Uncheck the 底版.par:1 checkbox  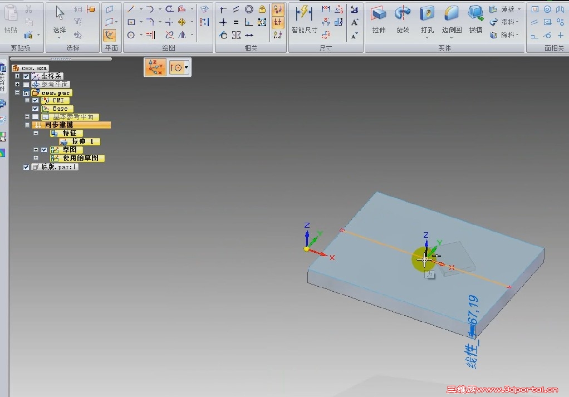(26, 167)
